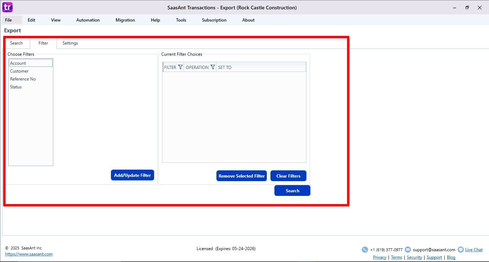The height and width of the screenshot is (262, 489).
Task: Open the Automation menu
Action: [88, 20]
